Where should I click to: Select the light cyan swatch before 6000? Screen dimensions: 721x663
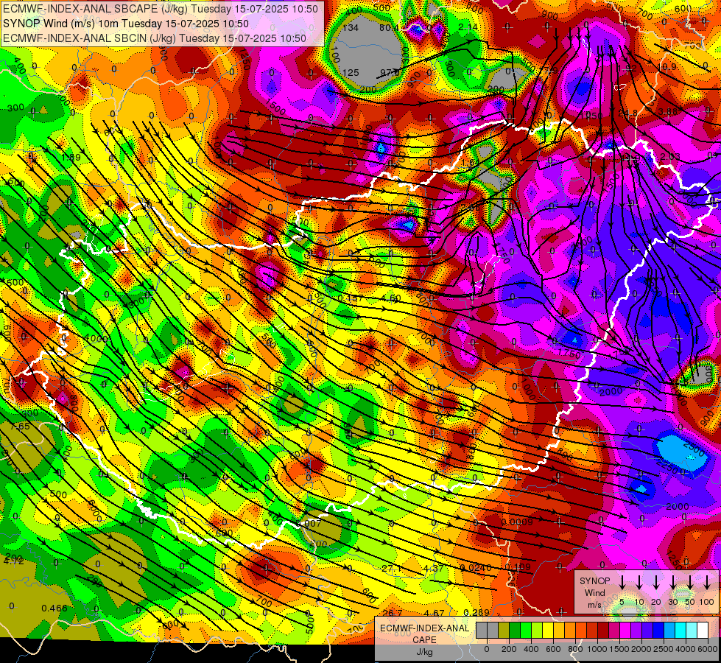pos(692,631)
